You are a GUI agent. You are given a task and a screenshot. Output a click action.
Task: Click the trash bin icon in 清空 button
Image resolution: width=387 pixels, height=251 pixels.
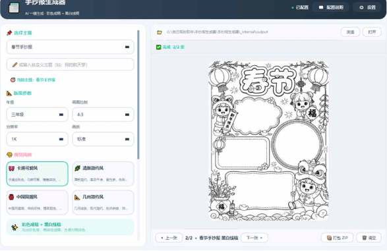click(x=365, y=238)
